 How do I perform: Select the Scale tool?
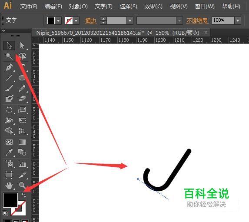(x=22, y=110)
